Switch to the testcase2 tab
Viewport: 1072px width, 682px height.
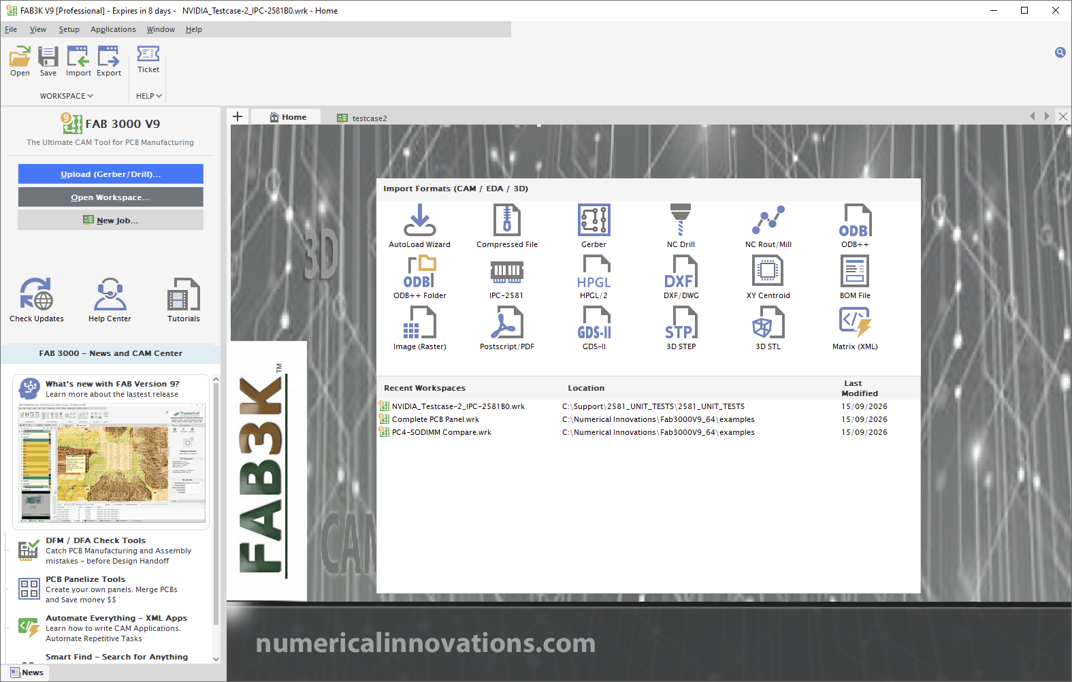tap(362, 118)
